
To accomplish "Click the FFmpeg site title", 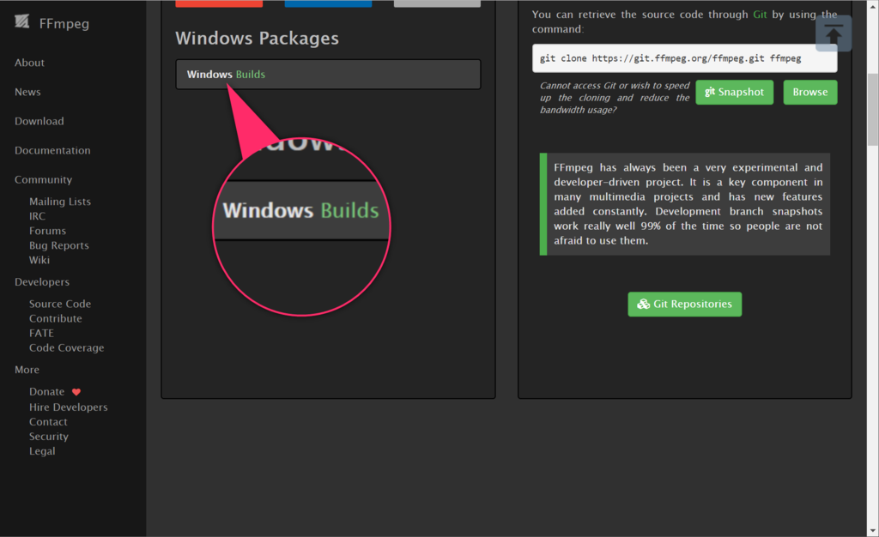I will click(64, 23).
